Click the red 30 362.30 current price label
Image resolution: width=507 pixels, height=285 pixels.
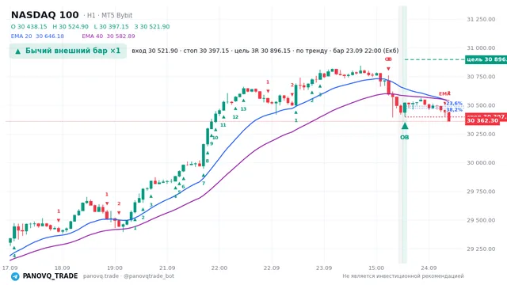point(482,120)
